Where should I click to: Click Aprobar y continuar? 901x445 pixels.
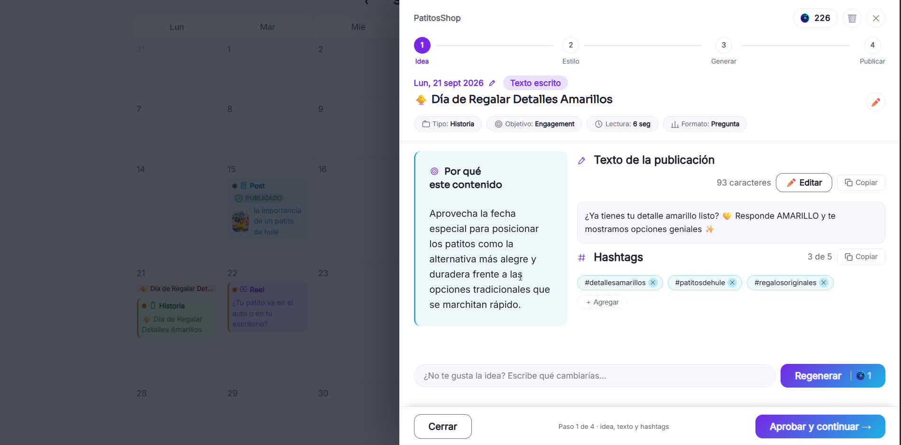click(820, 426)
